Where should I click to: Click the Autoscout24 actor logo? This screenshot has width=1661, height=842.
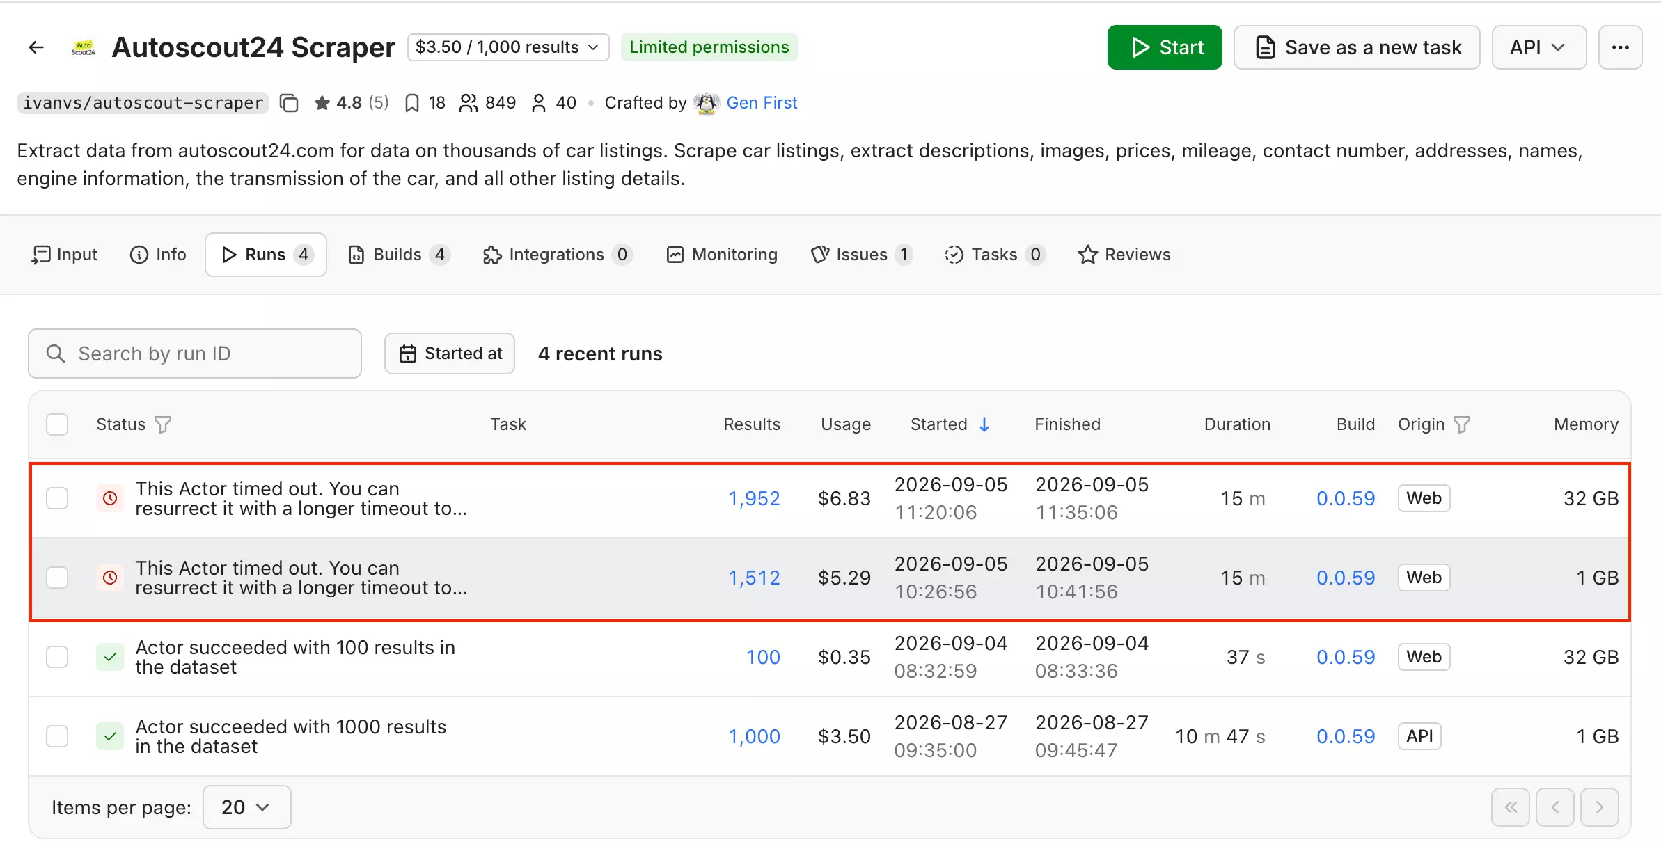pos(84,47)
